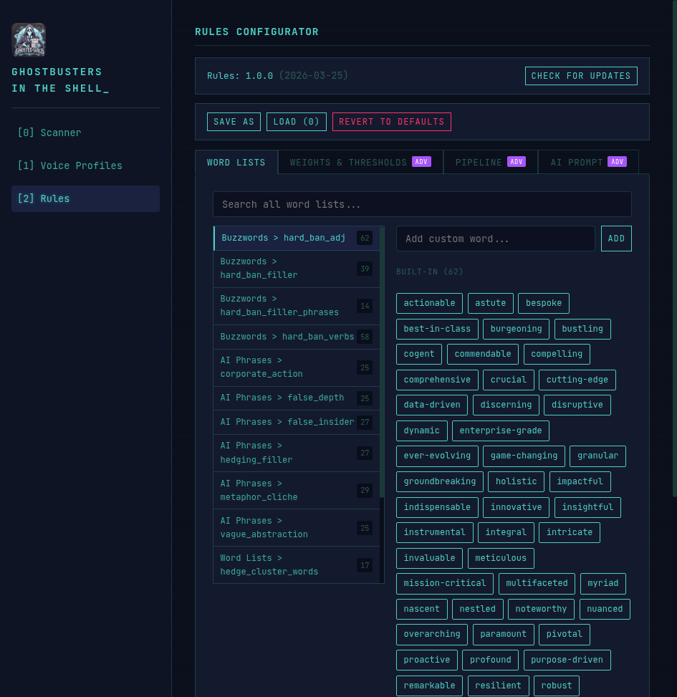Select Buzzwords > hard_ban_filler list
This screenshot has height=697, width=677.
click(x=297, y=269)
